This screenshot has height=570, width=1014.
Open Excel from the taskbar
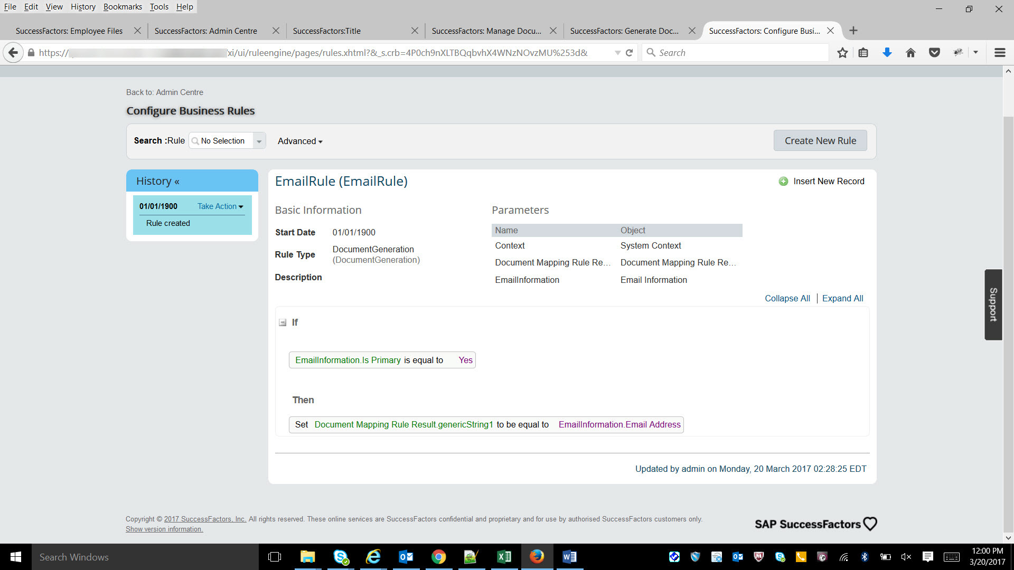504,557
